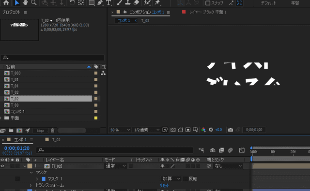Viewport: 310px width, 191px height.
Task: Toggle the fast previews viewer button
Action: click(x=165, y=130)
